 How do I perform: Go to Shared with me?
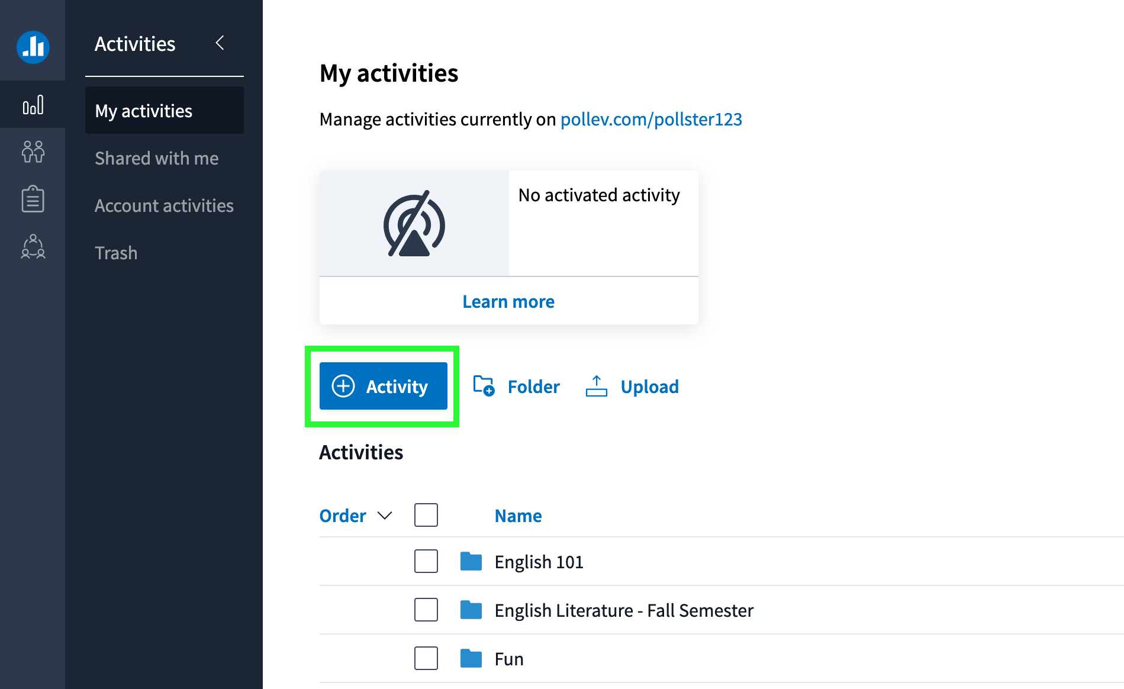[x=156, y=158]
